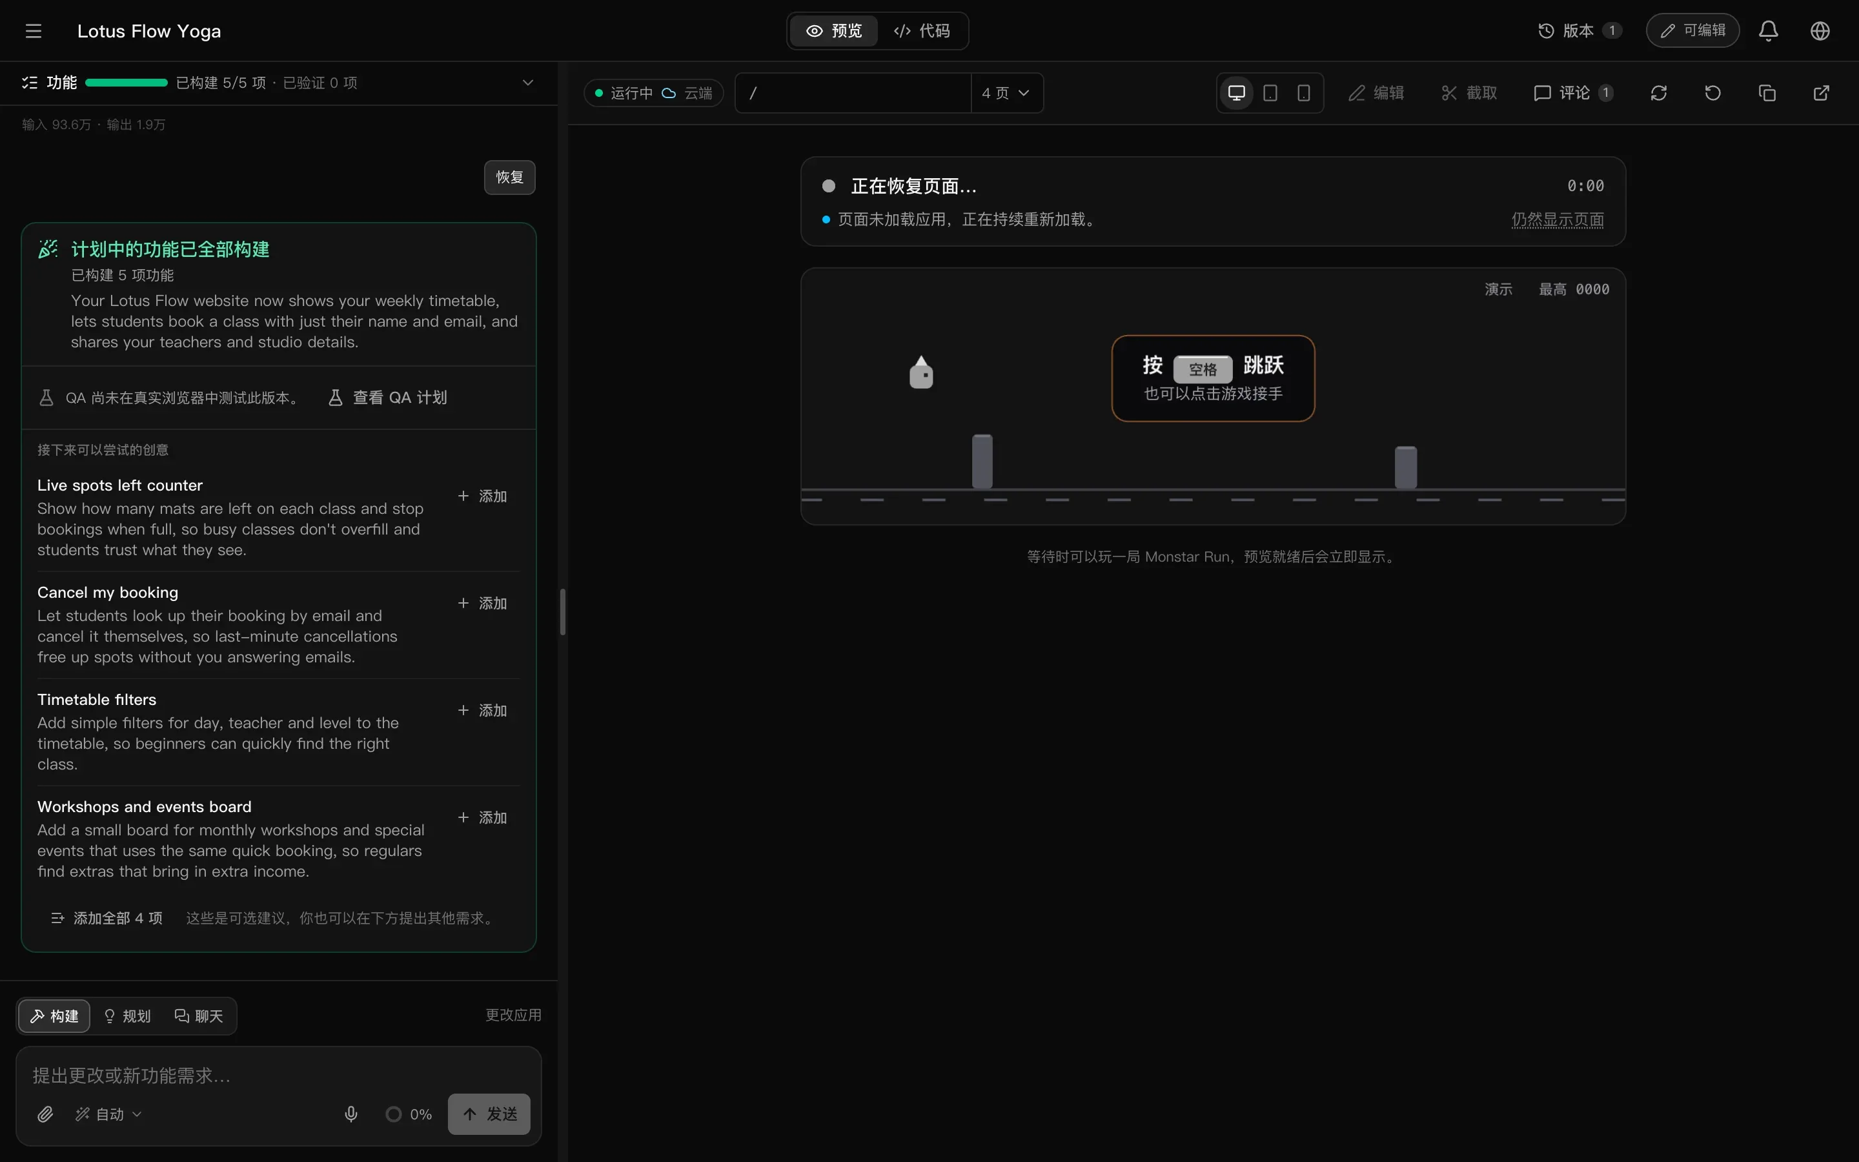
Task: Click 查看 QA 计划 link
Action: 388,397
